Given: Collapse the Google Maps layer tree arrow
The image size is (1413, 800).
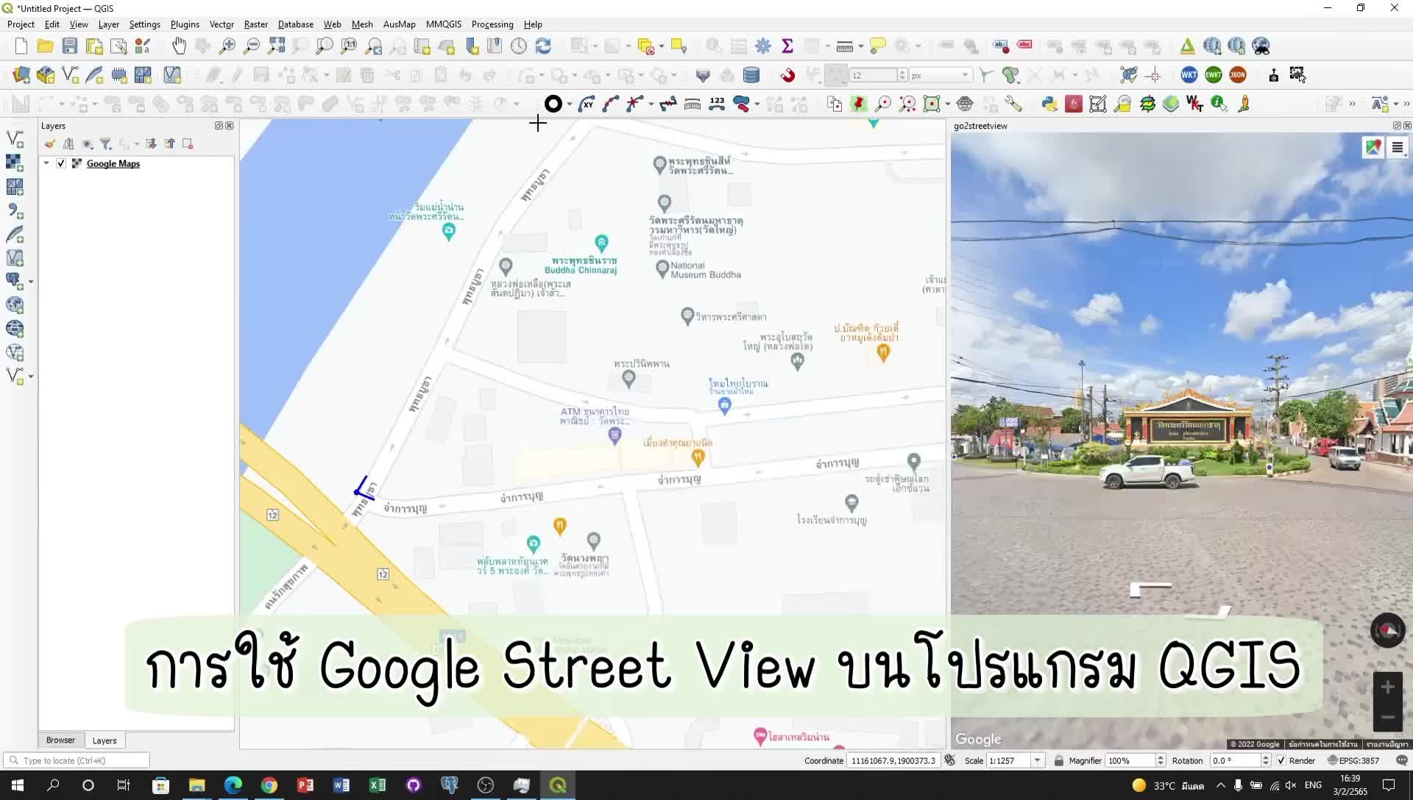Looking at the screenshot, I should click(x=46, y=163).
